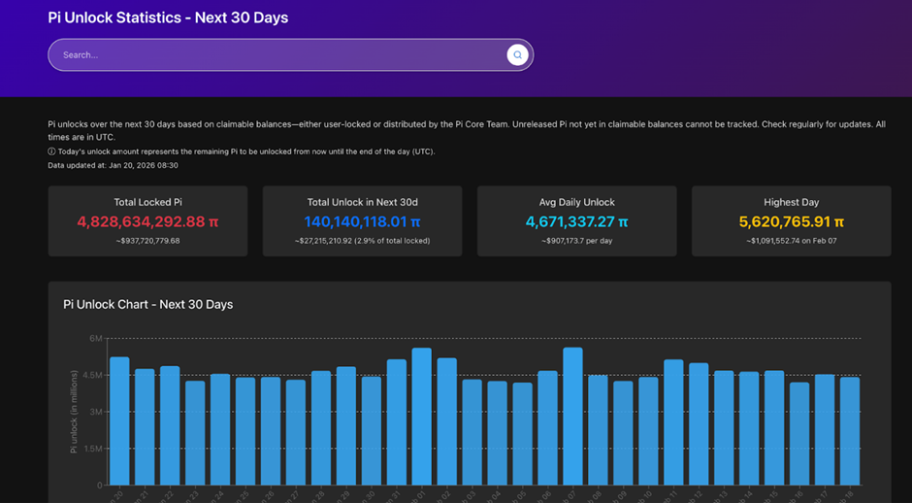Click the info icon beside Today's unlock note
Screen dimensions: 912x503
(51, 151)
